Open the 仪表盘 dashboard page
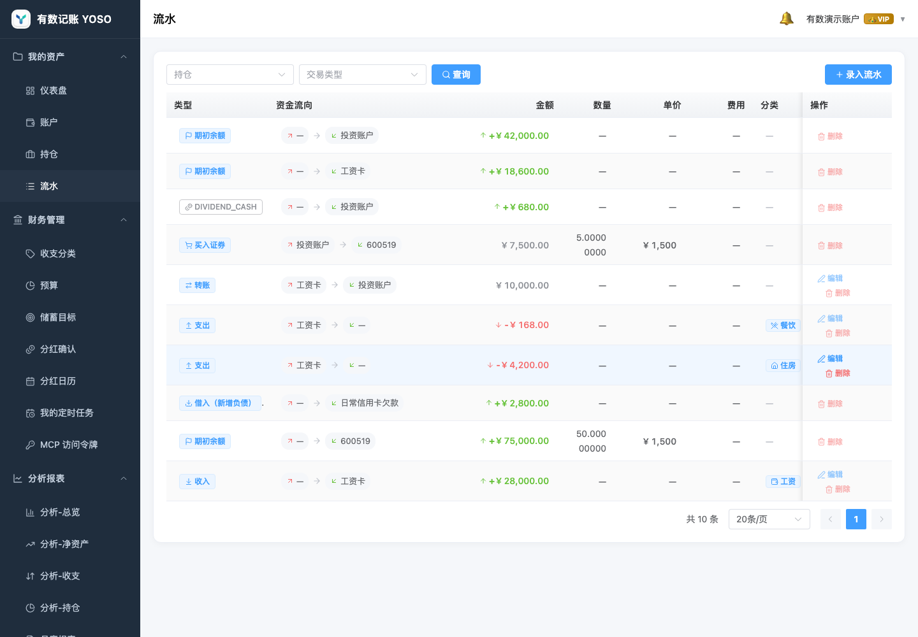 (x=70, y=90)
